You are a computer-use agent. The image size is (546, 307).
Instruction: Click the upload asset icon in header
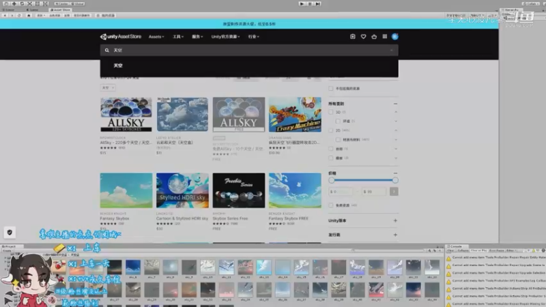point(353,37)
